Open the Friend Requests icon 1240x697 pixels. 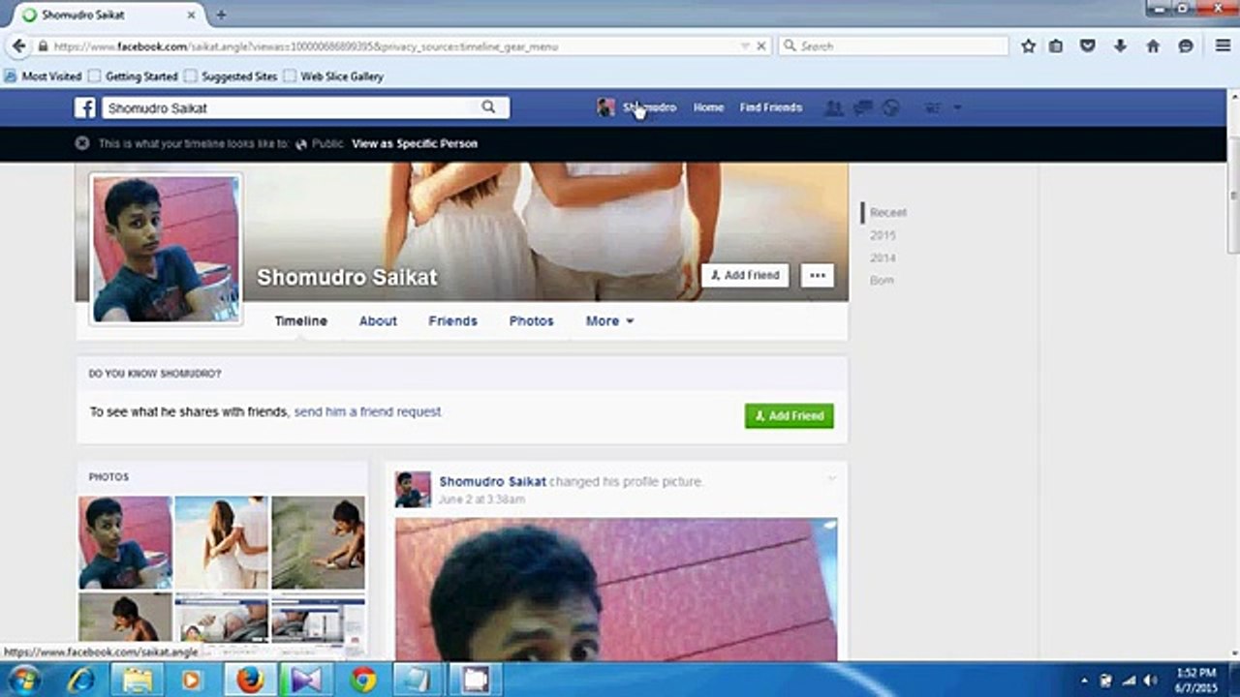[x=833, y=107]
